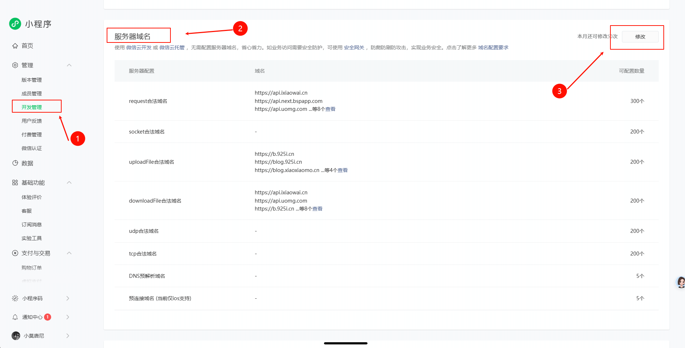The height and width of the screenshot is (348, 685).
Task: Click the red notification badge
Action: click(x=48, y=317)
